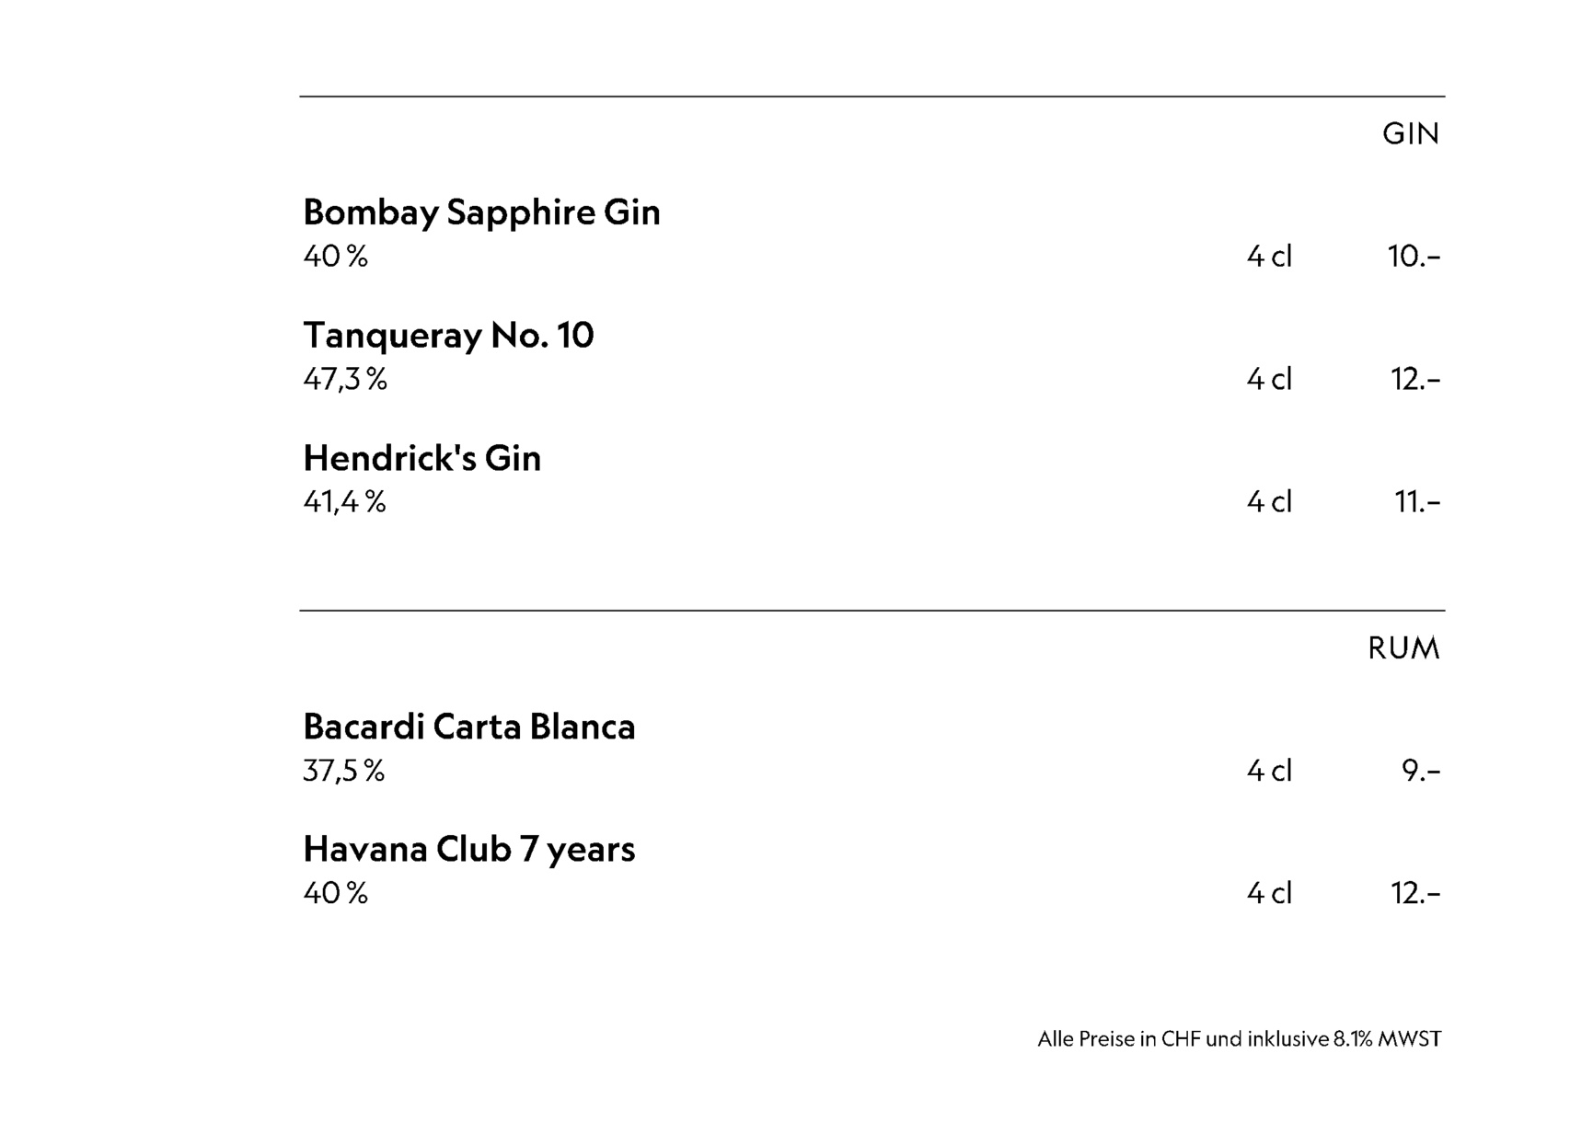1593x1122 pixels.
Task: Click the GIN section heading
Action: point(1410,134)
